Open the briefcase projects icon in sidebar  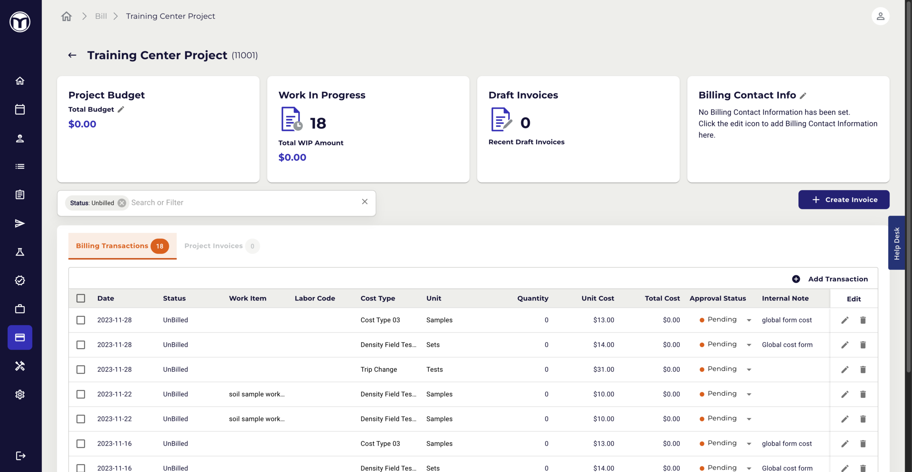tap(20, 309)
